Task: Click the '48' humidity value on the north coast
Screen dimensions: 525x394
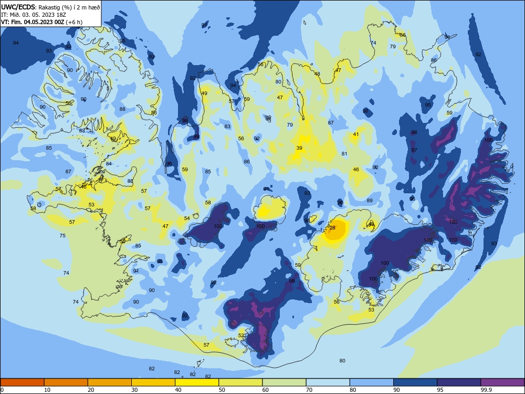Action: (317, 74)
